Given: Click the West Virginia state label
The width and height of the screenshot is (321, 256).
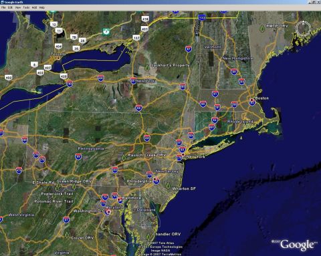Looking at the screenshot, I should 21,215.
